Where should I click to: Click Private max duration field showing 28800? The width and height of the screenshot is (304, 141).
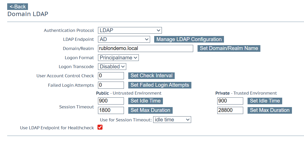point(230,110)
